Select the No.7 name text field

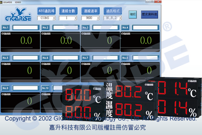(x=105, y=58)
